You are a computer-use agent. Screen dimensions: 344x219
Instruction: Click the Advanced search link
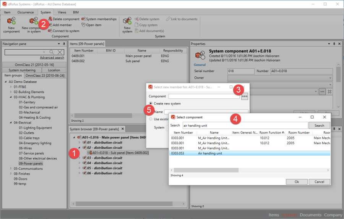coord(52,58)
